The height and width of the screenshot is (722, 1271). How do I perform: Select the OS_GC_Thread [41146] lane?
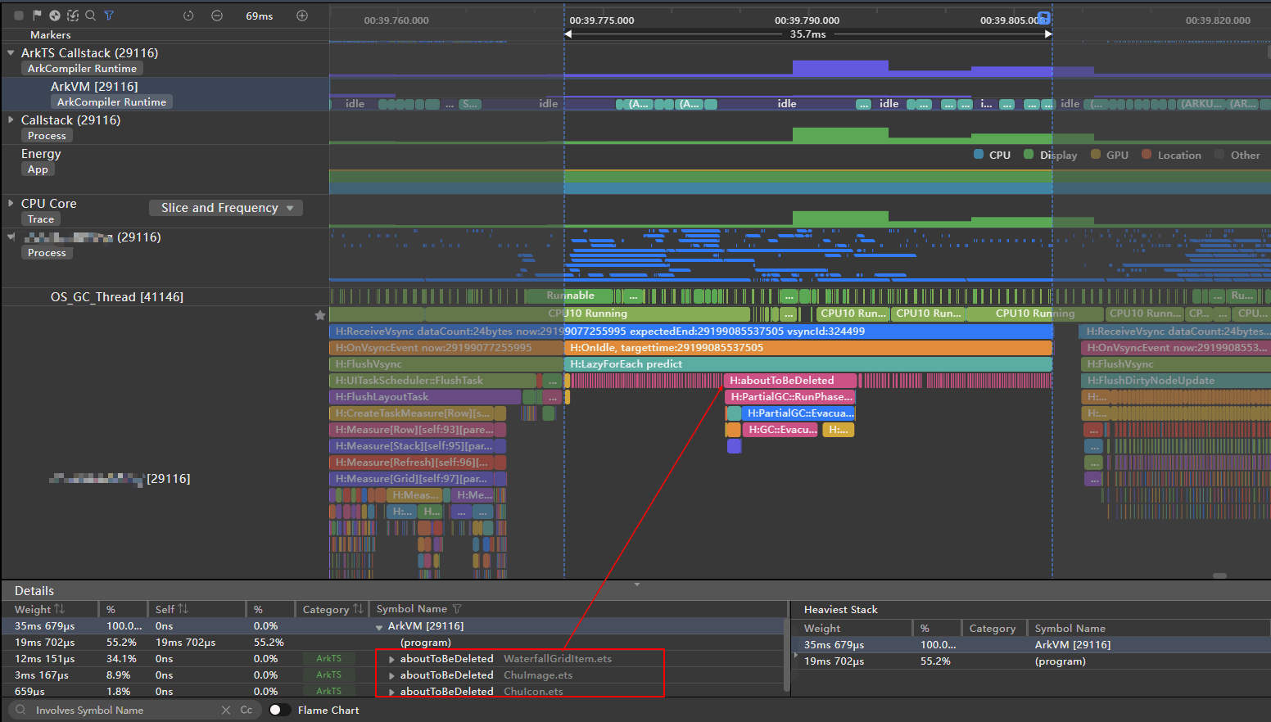click(x=117, y=296)
